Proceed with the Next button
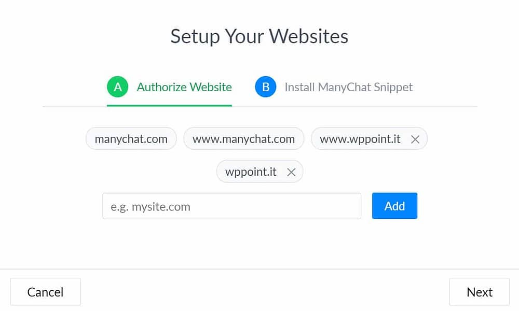 click(479, 292)
